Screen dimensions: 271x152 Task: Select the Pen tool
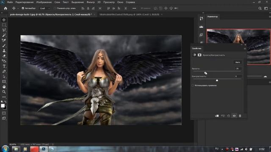click(x=4, y=71)
